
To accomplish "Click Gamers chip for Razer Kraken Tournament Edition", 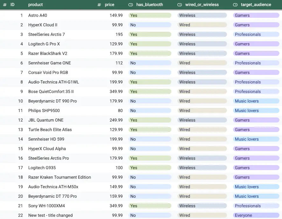I will point(256,177).
